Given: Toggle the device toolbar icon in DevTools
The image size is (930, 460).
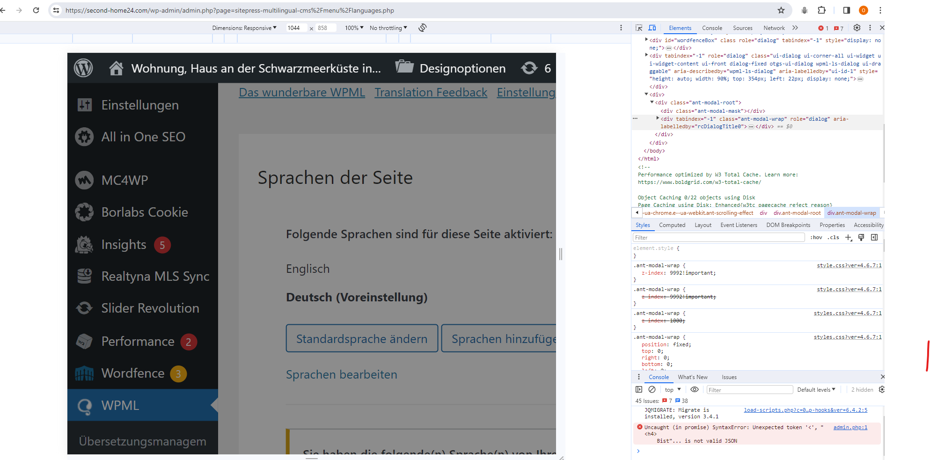Looking at the screenshot, I should [652, 28].
